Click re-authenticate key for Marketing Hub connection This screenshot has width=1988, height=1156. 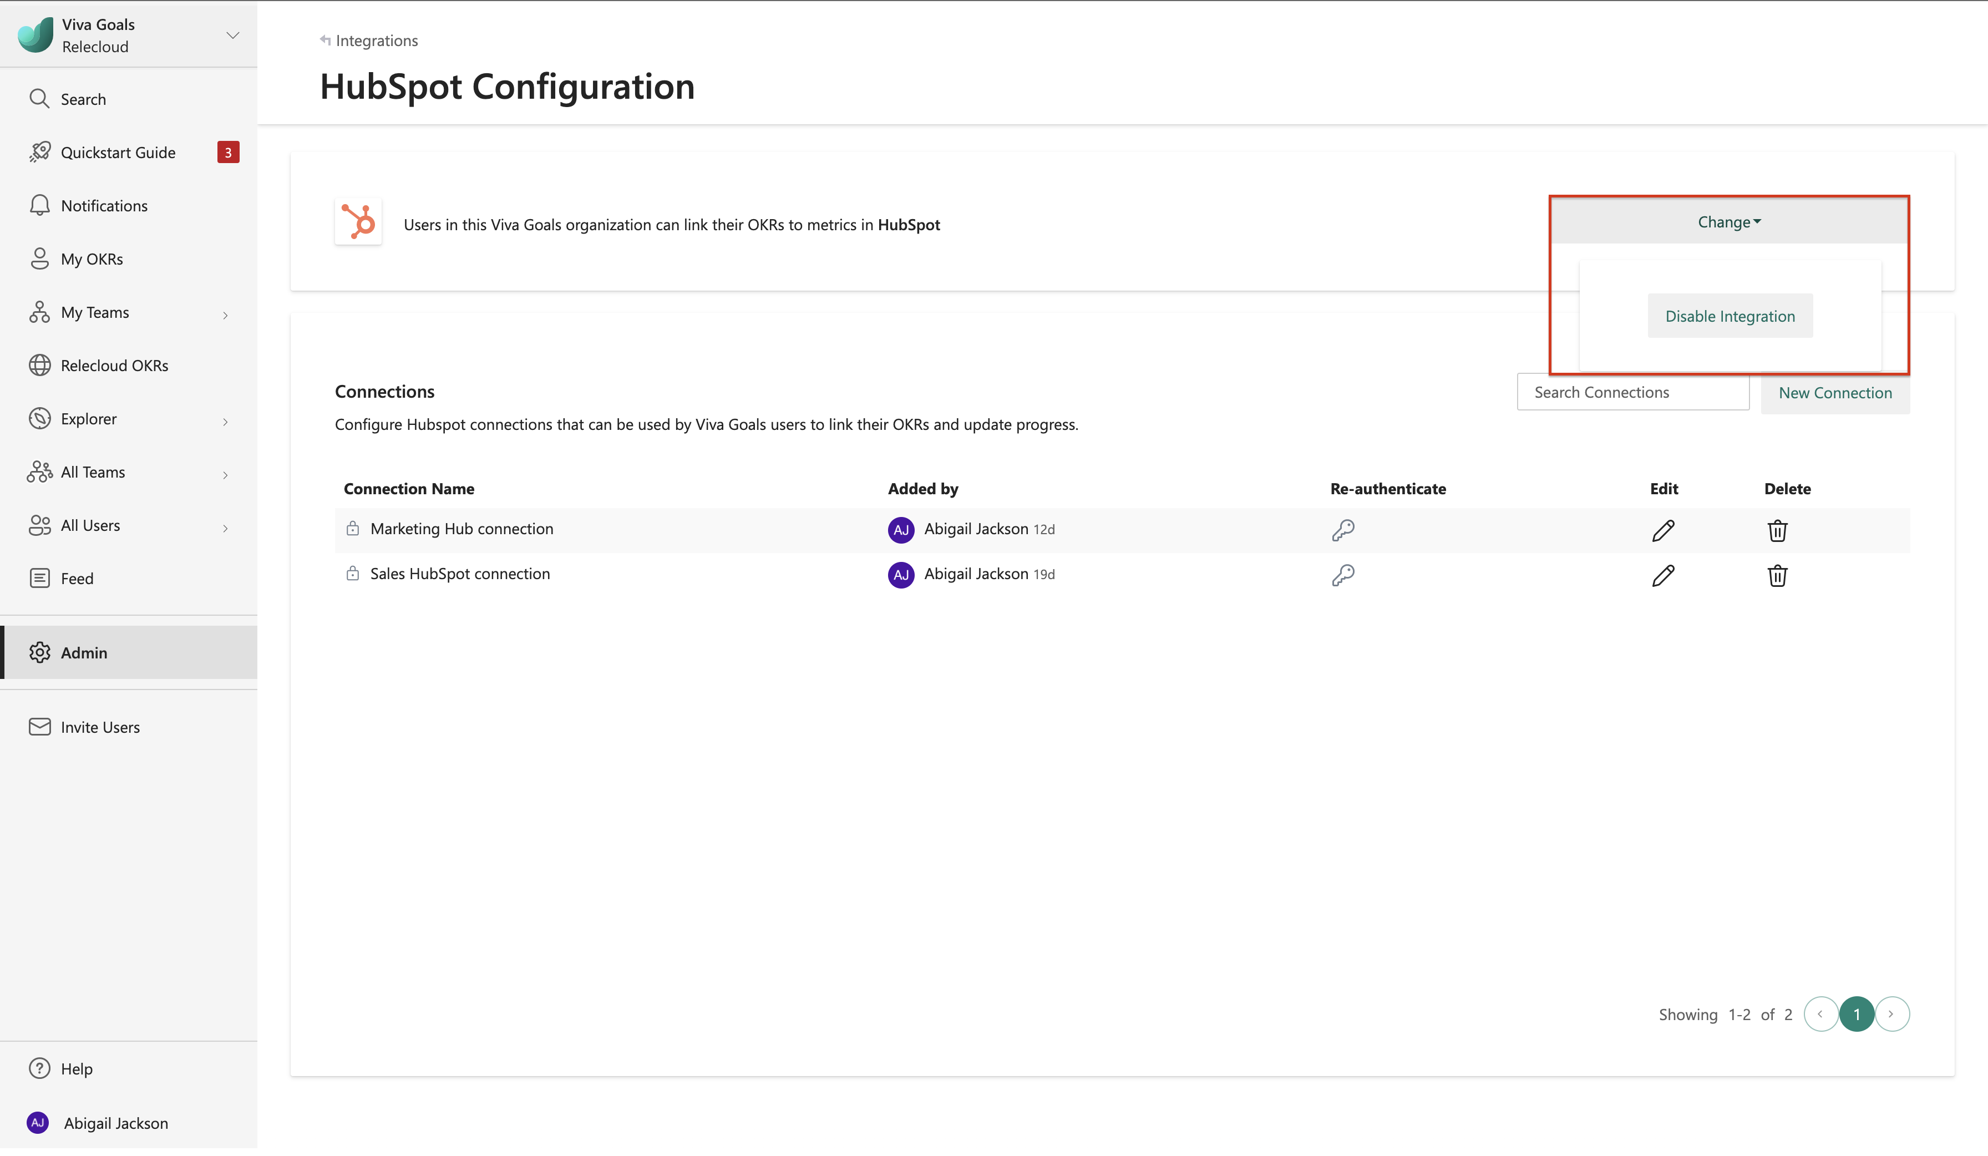click(x=1343, y=530)
